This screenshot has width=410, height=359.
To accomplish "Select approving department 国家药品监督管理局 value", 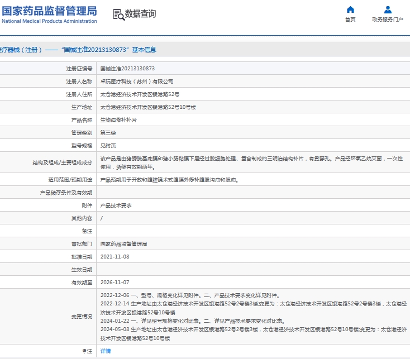I will coord(123,244).
